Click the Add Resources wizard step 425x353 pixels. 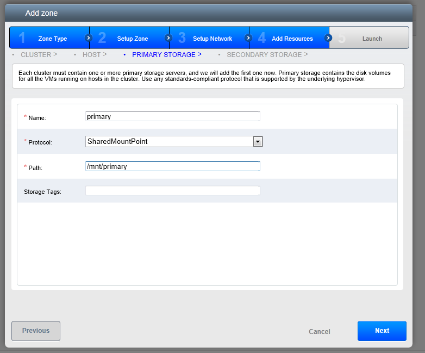pos(290,37)
